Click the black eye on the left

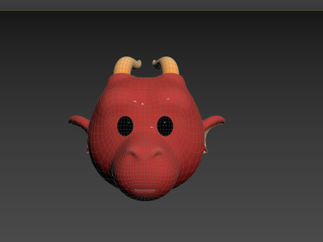tap(125, 126)
